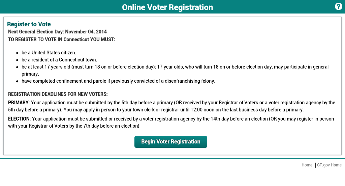The height and width of the screenshot is (186, 345).
Task: Go to the Home footer link
Action: pos(307,165)
